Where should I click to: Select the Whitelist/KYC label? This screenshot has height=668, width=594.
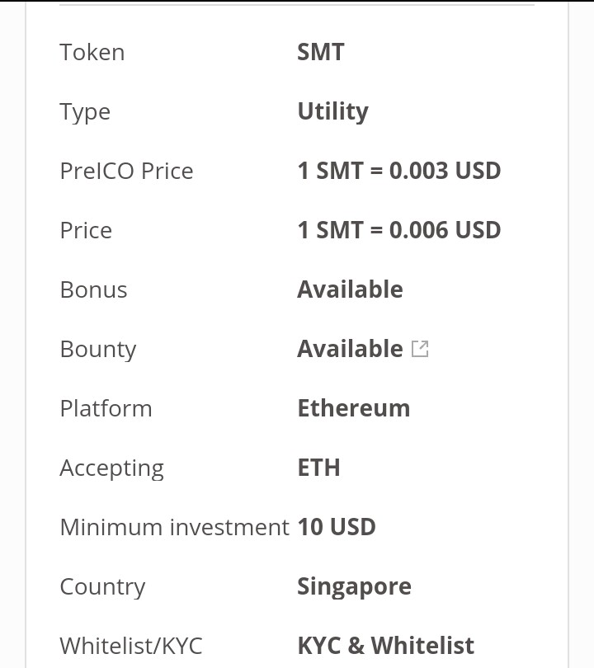pyautogui.click(x=130, y=645)
